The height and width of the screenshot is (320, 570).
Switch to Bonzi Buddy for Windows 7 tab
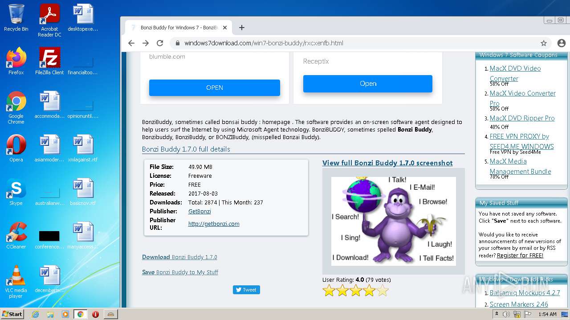[x=178, y=28]
